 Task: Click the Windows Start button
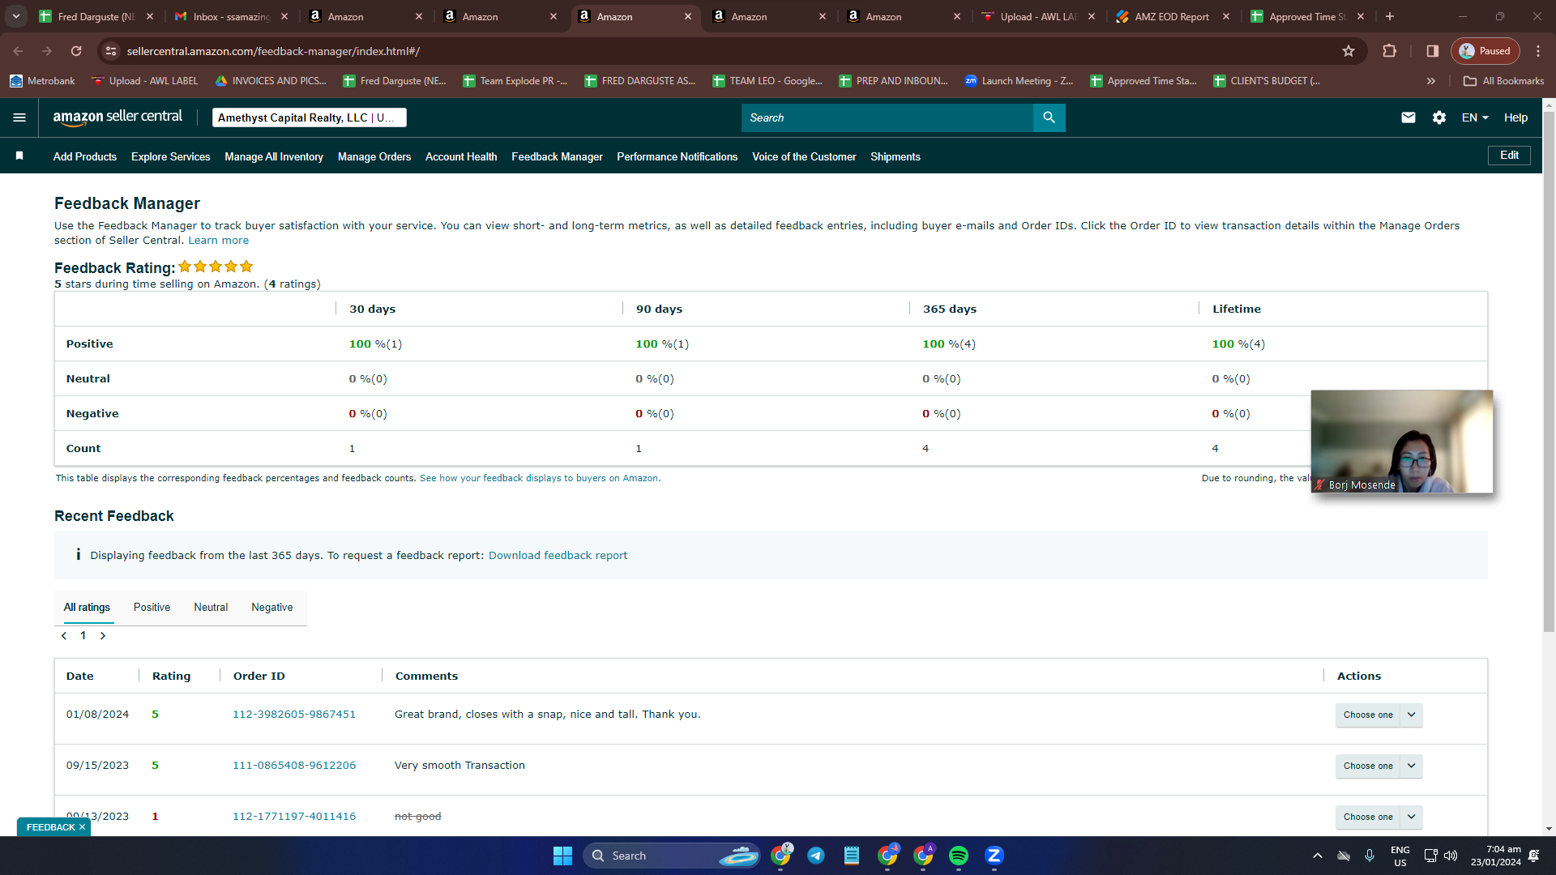click(562, 856)
